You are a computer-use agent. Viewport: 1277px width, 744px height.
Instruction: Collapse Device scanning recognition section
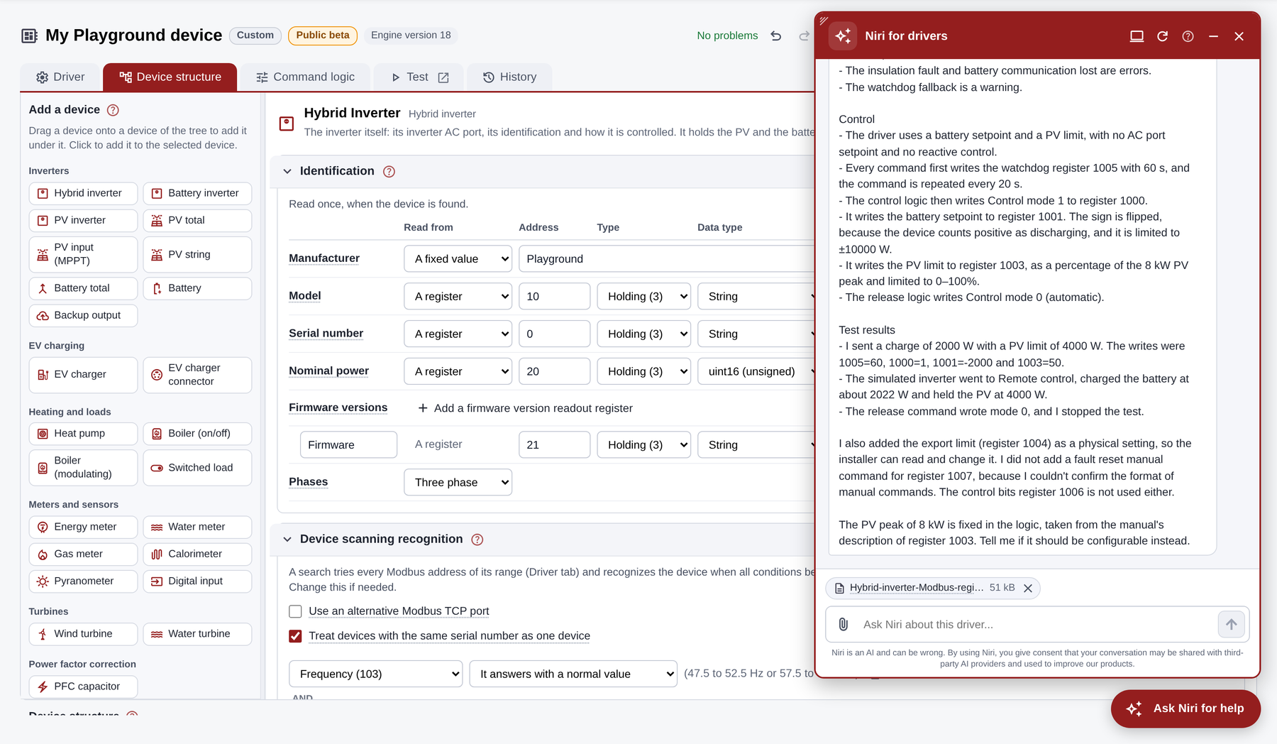287,540
